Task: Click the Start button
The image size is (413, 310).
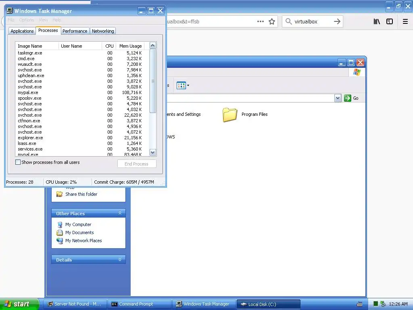Action: click(x=19, y=304)
